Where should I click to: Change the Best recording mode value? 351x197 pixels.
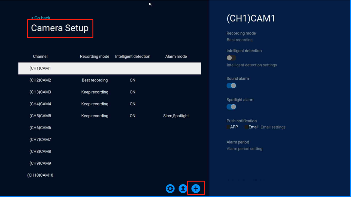coord(239,40)
